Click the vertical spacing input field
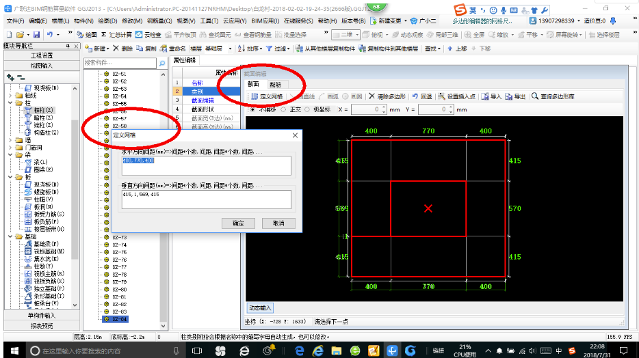 (207, 199)
